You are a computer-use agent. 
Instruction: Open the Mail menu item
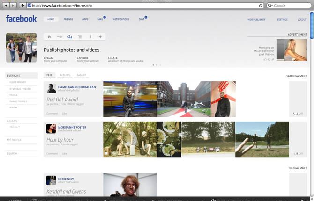point(100,19)
